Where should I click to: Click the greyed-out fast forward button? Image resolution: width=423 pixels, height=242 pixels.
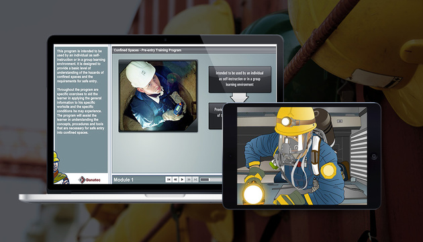pyautogui.click(x=189, y=179)
